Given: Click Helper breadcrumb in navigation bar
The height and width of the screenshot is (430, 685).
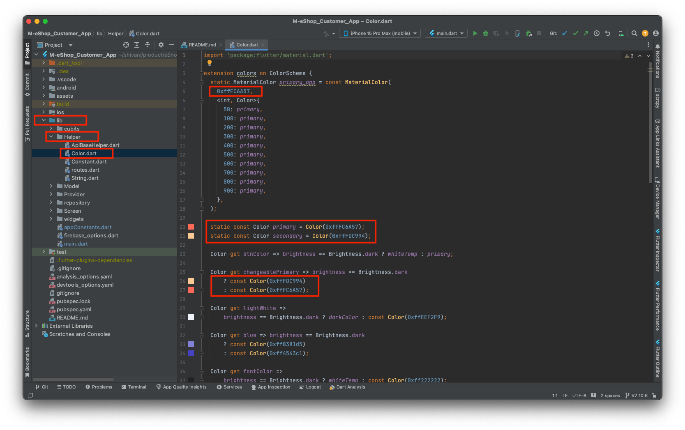Looking at the screenshot, I should pos(115,34).
